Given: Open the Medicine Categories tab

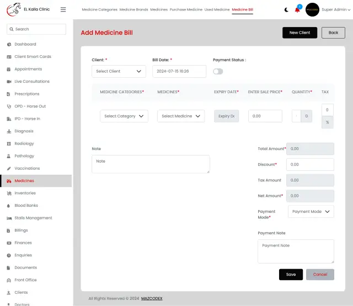Looking at the screenshot, I should click(99, 10).
